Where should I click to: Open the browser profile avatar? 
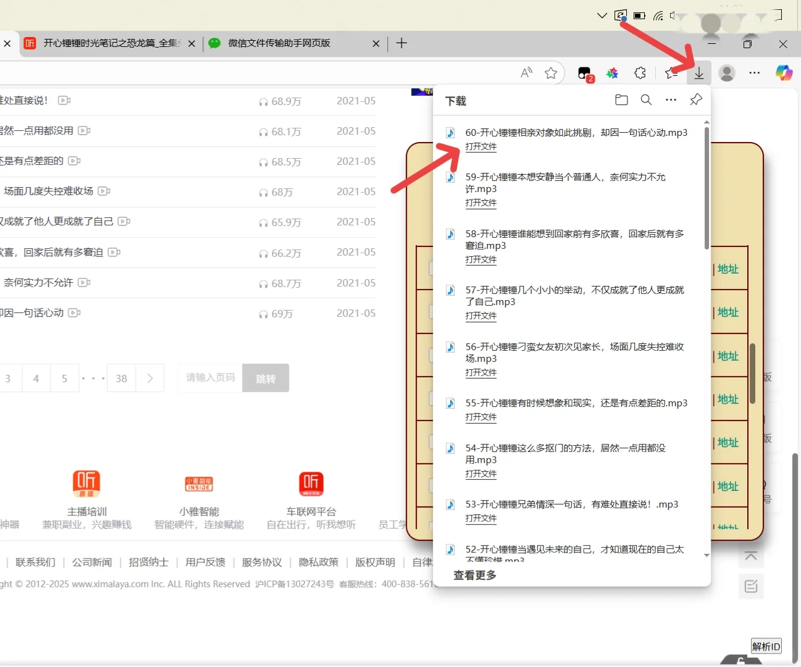pyautogui.click(x=727, y=73)
